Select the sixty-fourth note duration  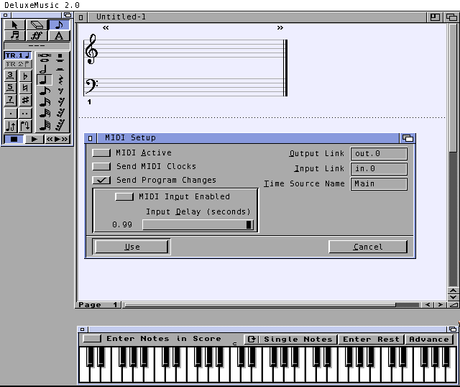click(45, 125)
